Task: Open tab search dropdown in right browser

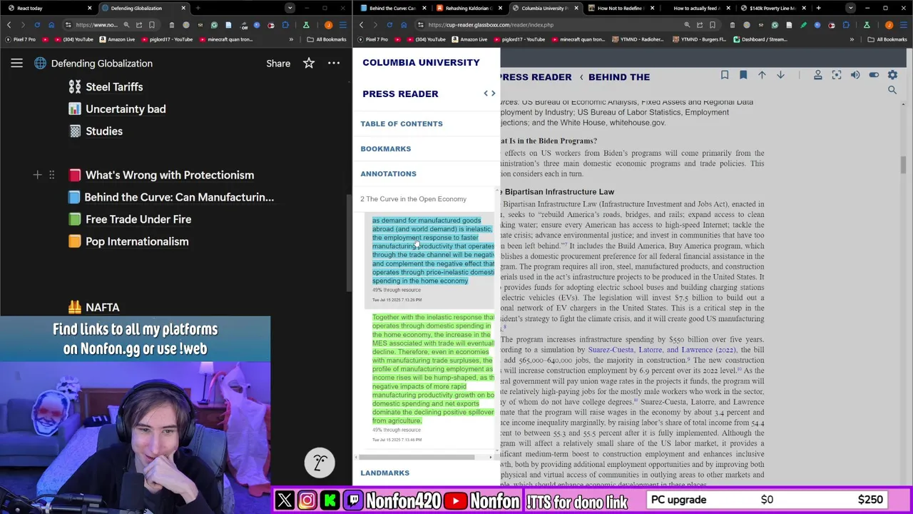Action: pos(850,8)
